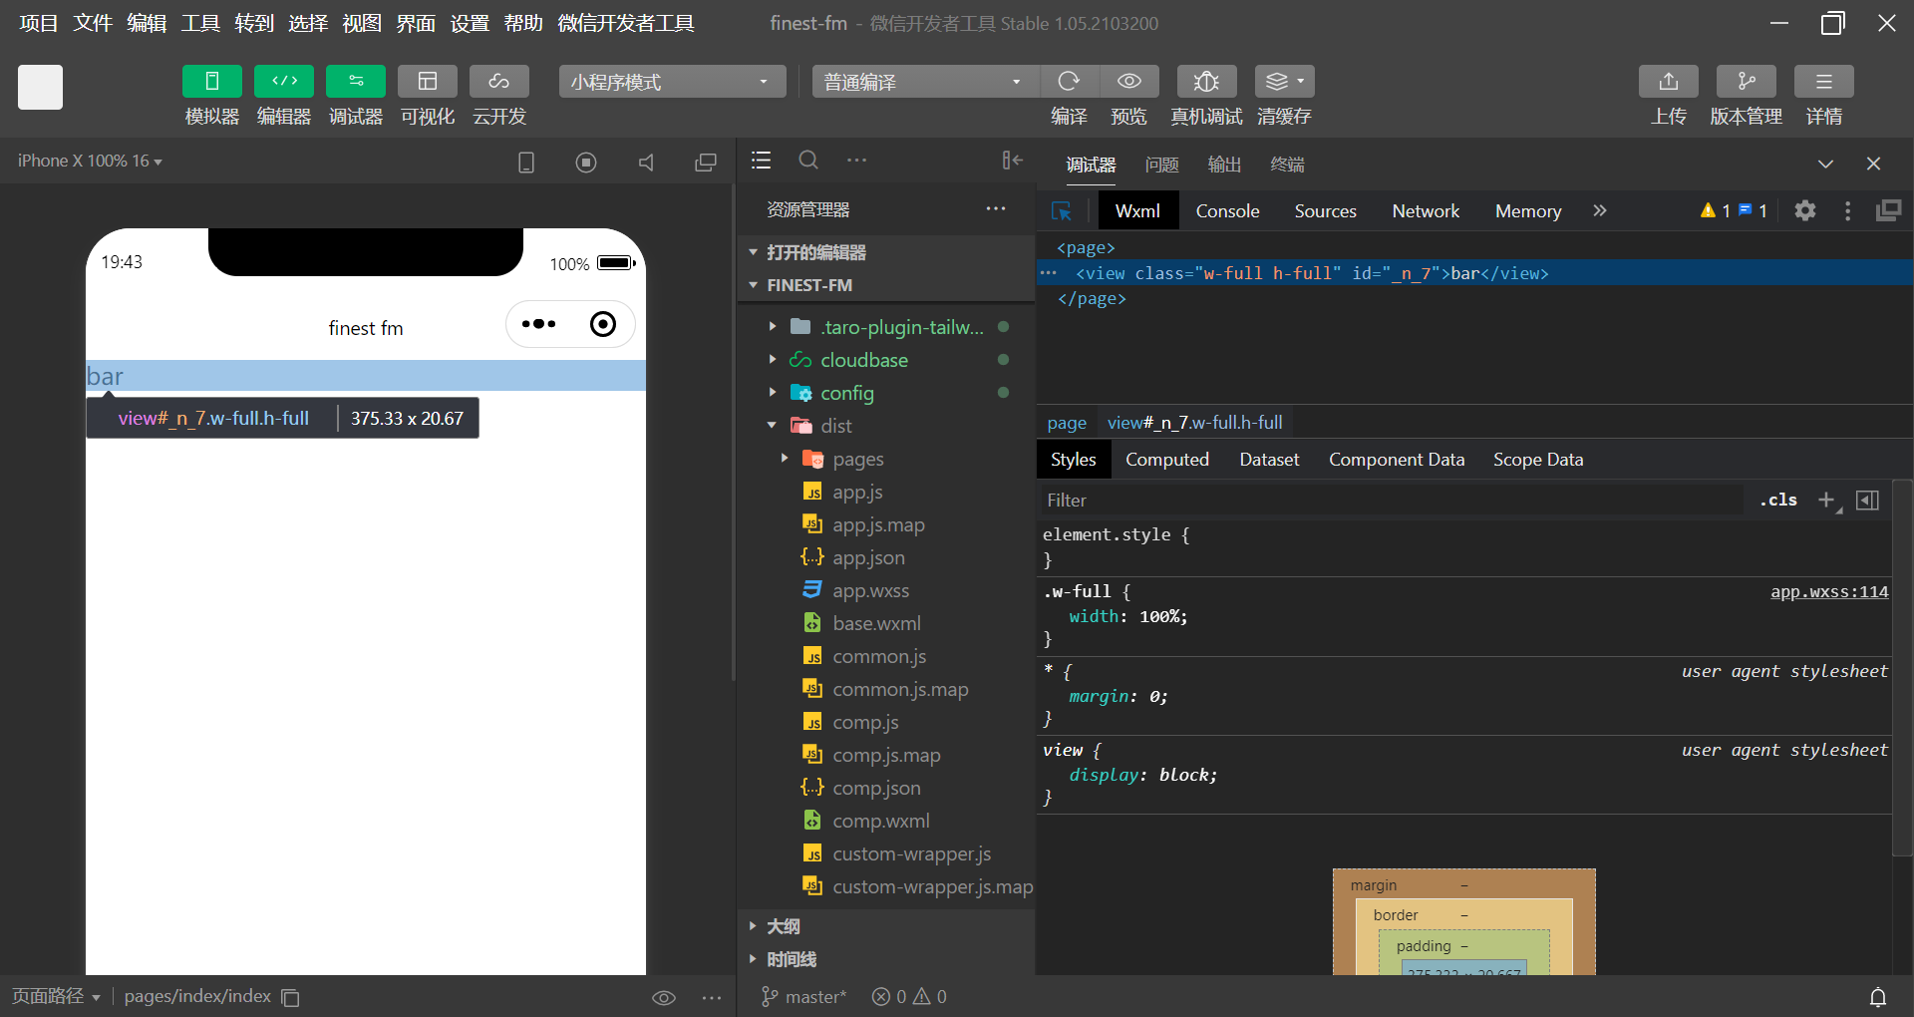Open the Console tab
The height and width of the screenshot is (1017, 1914).
(x=1228, y=210)
